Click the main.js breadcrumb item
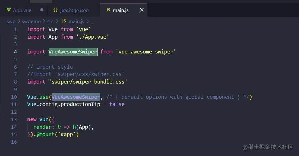The width and height of the screenshot is (299, 156). (76, 22)
